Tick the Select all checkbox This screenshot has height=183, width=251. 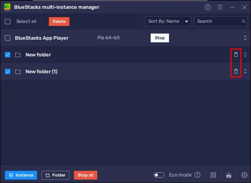(x=8, y=21)
